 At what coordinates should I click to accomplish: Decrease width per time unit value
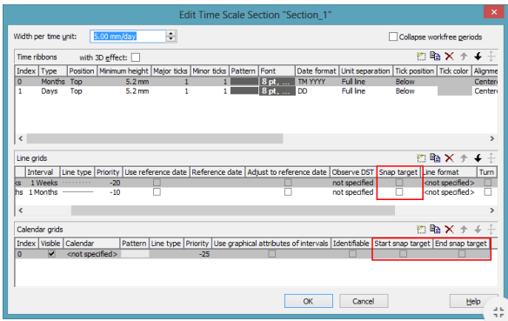(x=170, y=39)
